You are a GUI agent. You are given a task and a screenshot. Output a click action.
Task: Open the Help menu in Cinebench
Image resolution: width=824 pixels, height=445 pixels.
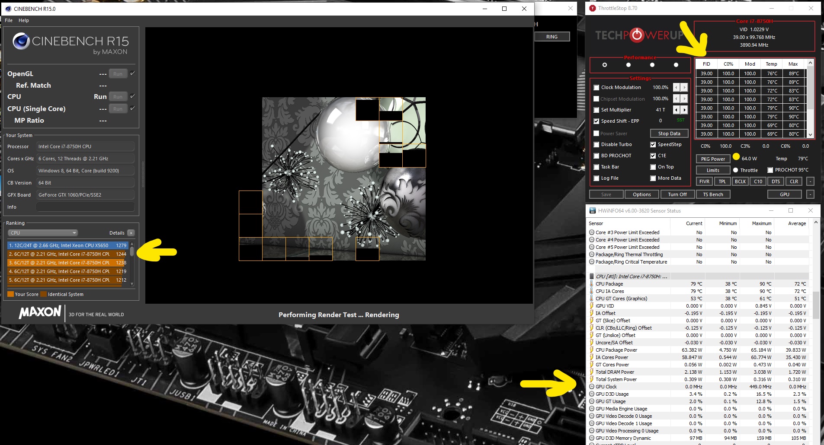[x=24, y=20]
